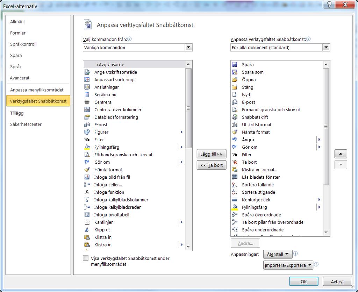Select Ta bort delete icon in right list
The width and height of the screenshot is (358, 292).
pos(235,162)
